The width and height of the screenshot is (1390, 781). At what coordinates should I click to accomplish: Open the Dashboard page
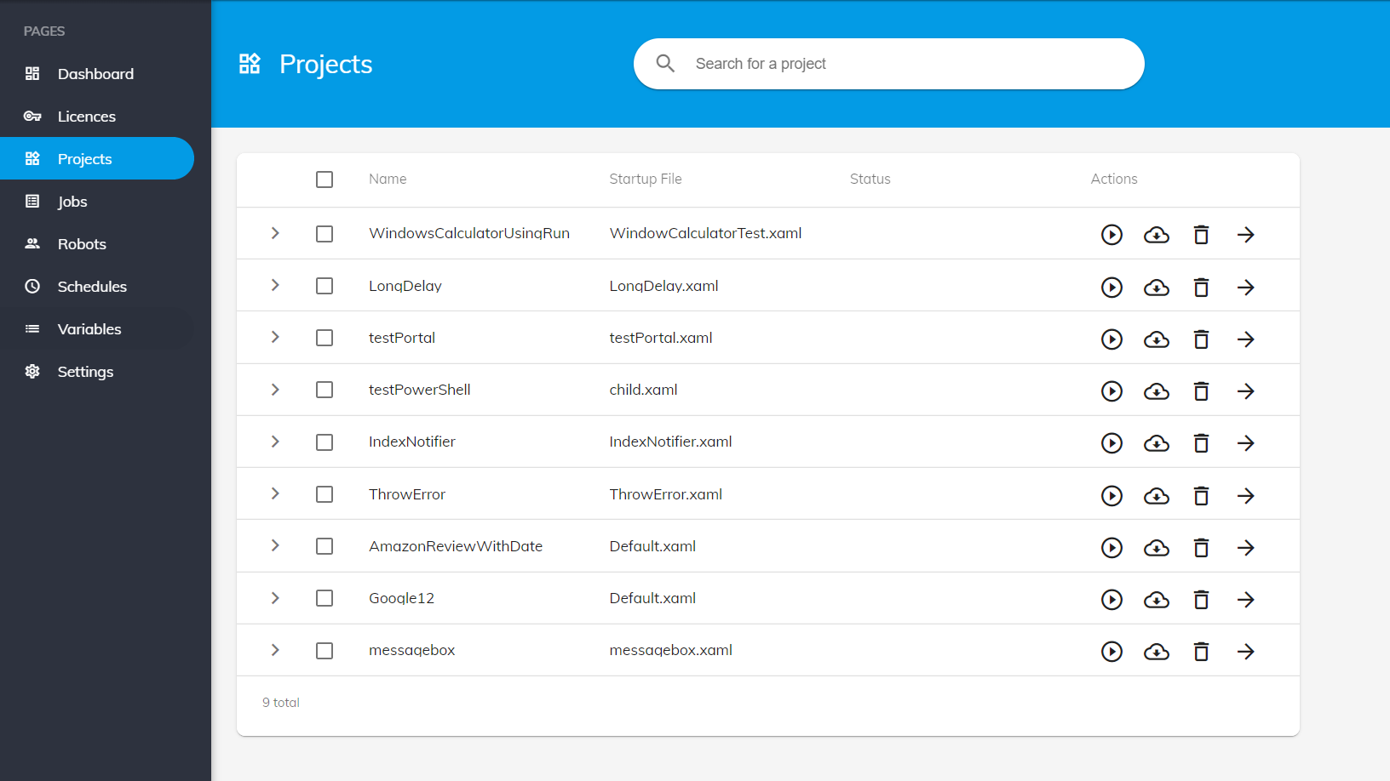[97, 74]
